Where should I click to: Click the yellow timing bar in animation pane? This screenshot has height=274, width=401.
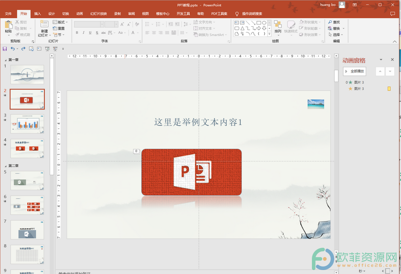(389, 89)
